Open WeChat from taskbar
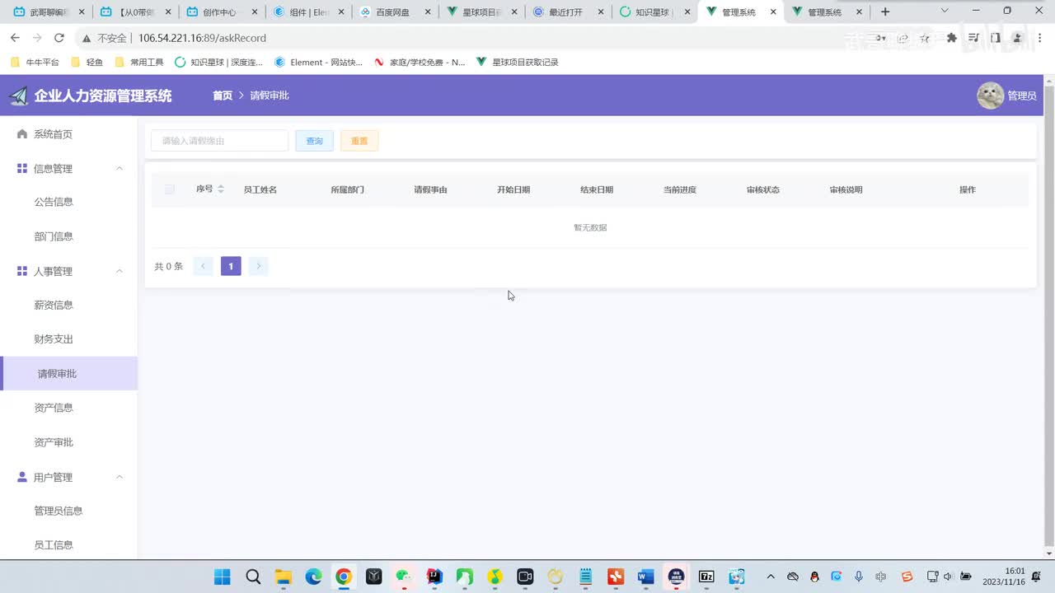The image size is (1055, 593). tap(404, 577)
